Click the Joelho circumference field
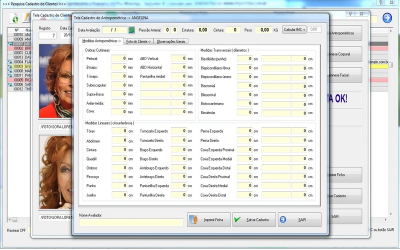Screen dimensions: 400x250 point(119,195)
